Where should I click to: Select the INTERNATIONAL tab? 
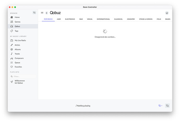pyautogui.click(x=103, y=19)
